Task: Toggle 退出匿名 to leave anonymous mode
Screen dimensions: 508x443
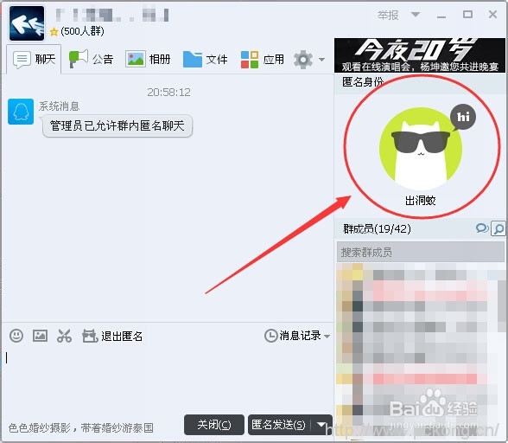Action: pos(112,336)
